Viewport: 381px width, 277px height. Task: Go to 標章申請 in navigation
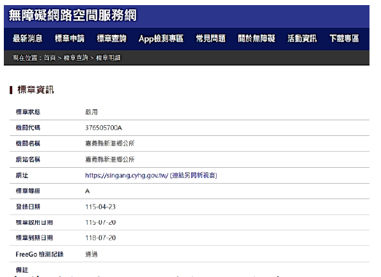point(70,38)
